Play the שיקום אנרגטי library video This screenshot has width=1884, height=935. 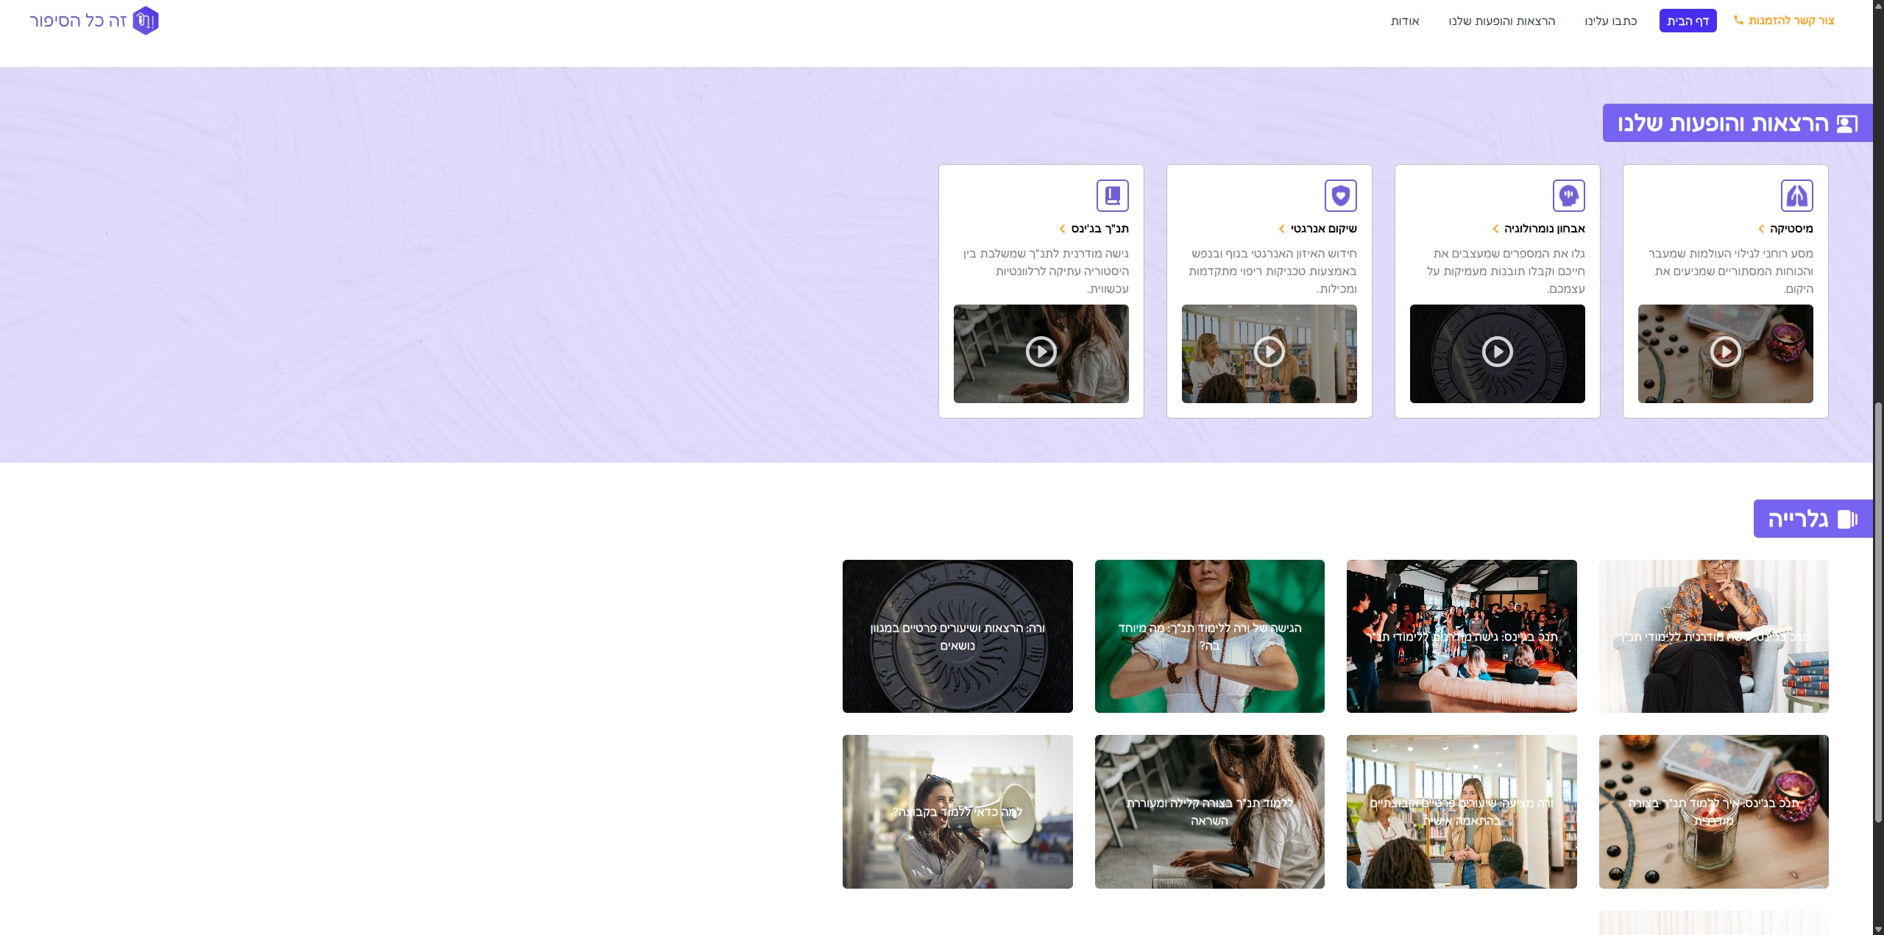[x=1269, y=352]
